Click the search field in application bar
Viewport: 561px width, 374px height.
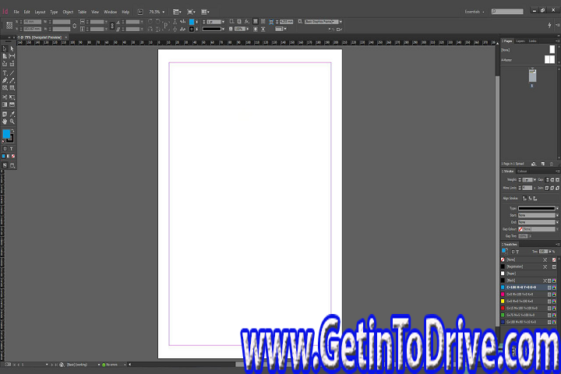[507, 12]
